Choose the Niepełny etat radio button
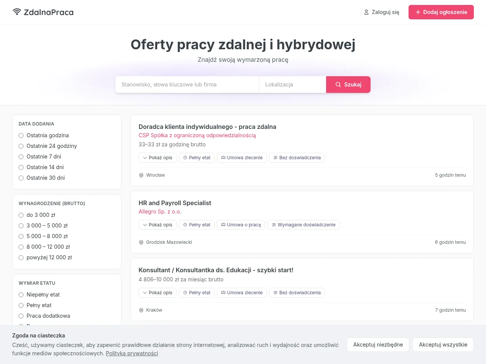486x364 pixels. point(21,295)
